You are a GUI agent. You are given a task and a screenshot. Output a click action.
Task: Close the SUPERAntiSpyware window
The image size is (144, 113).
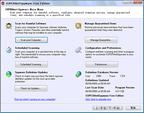138,2
